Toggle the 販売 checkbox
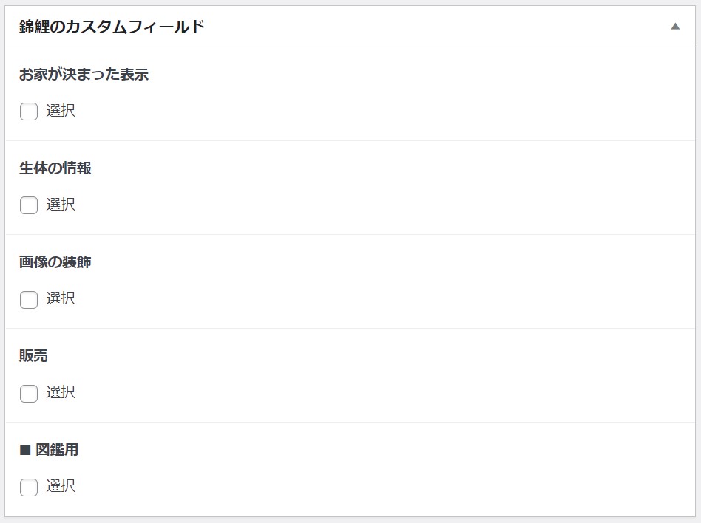Image resolution: width=701 pixels, height=523 pixels. (29, 393)
